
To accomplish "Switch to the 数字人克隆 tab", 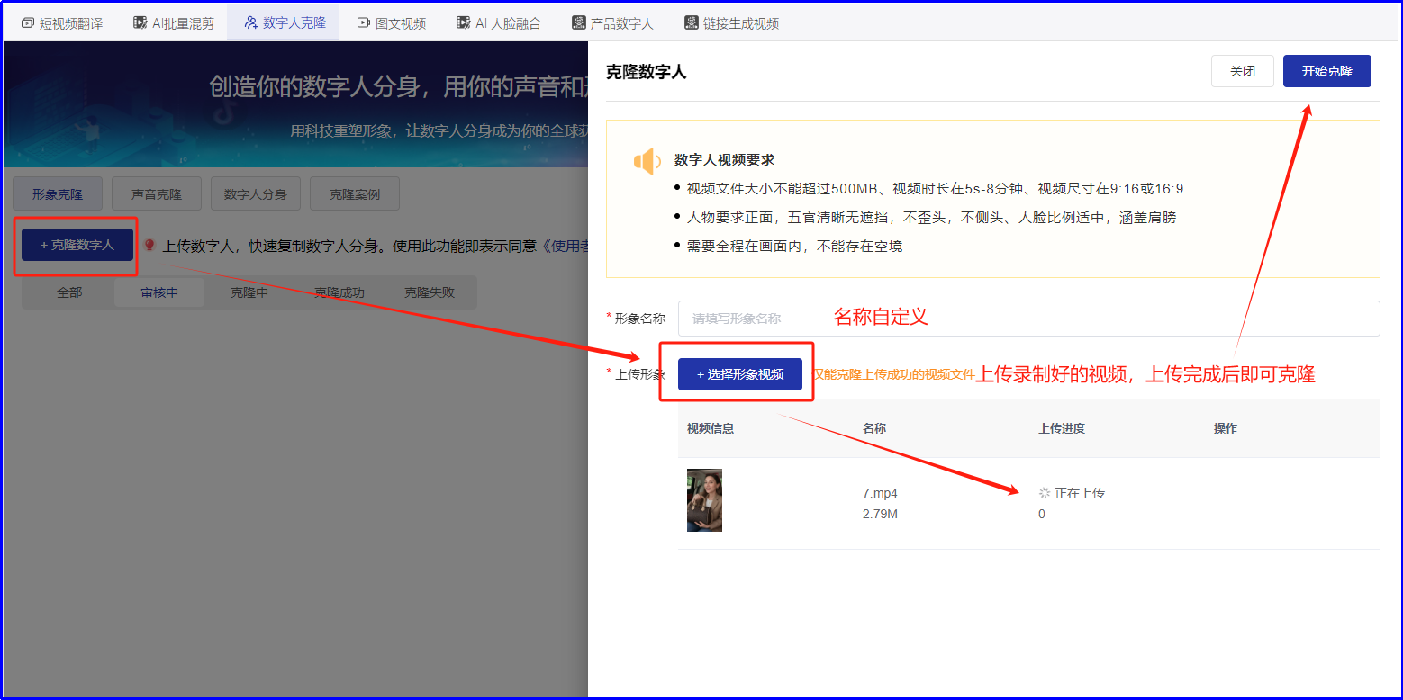I will [x=284, y=23].
